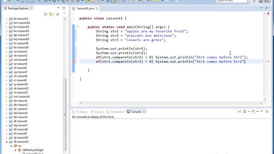Select the ch-Lesson8 project
Screen dimensions: 274x154
click(21, 76)
